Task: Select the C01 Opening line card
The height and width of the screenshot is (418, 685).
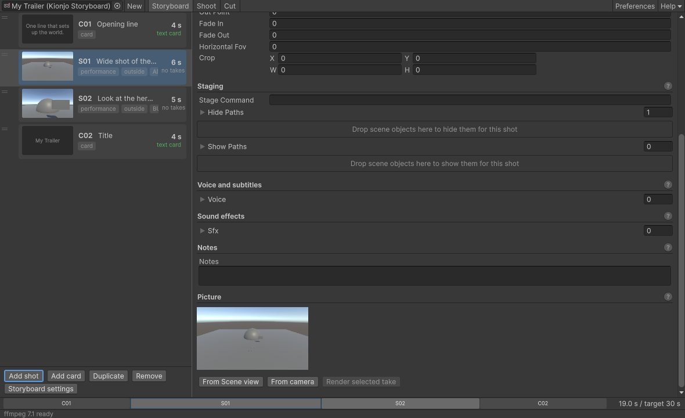Action: (x=103, y=29)
